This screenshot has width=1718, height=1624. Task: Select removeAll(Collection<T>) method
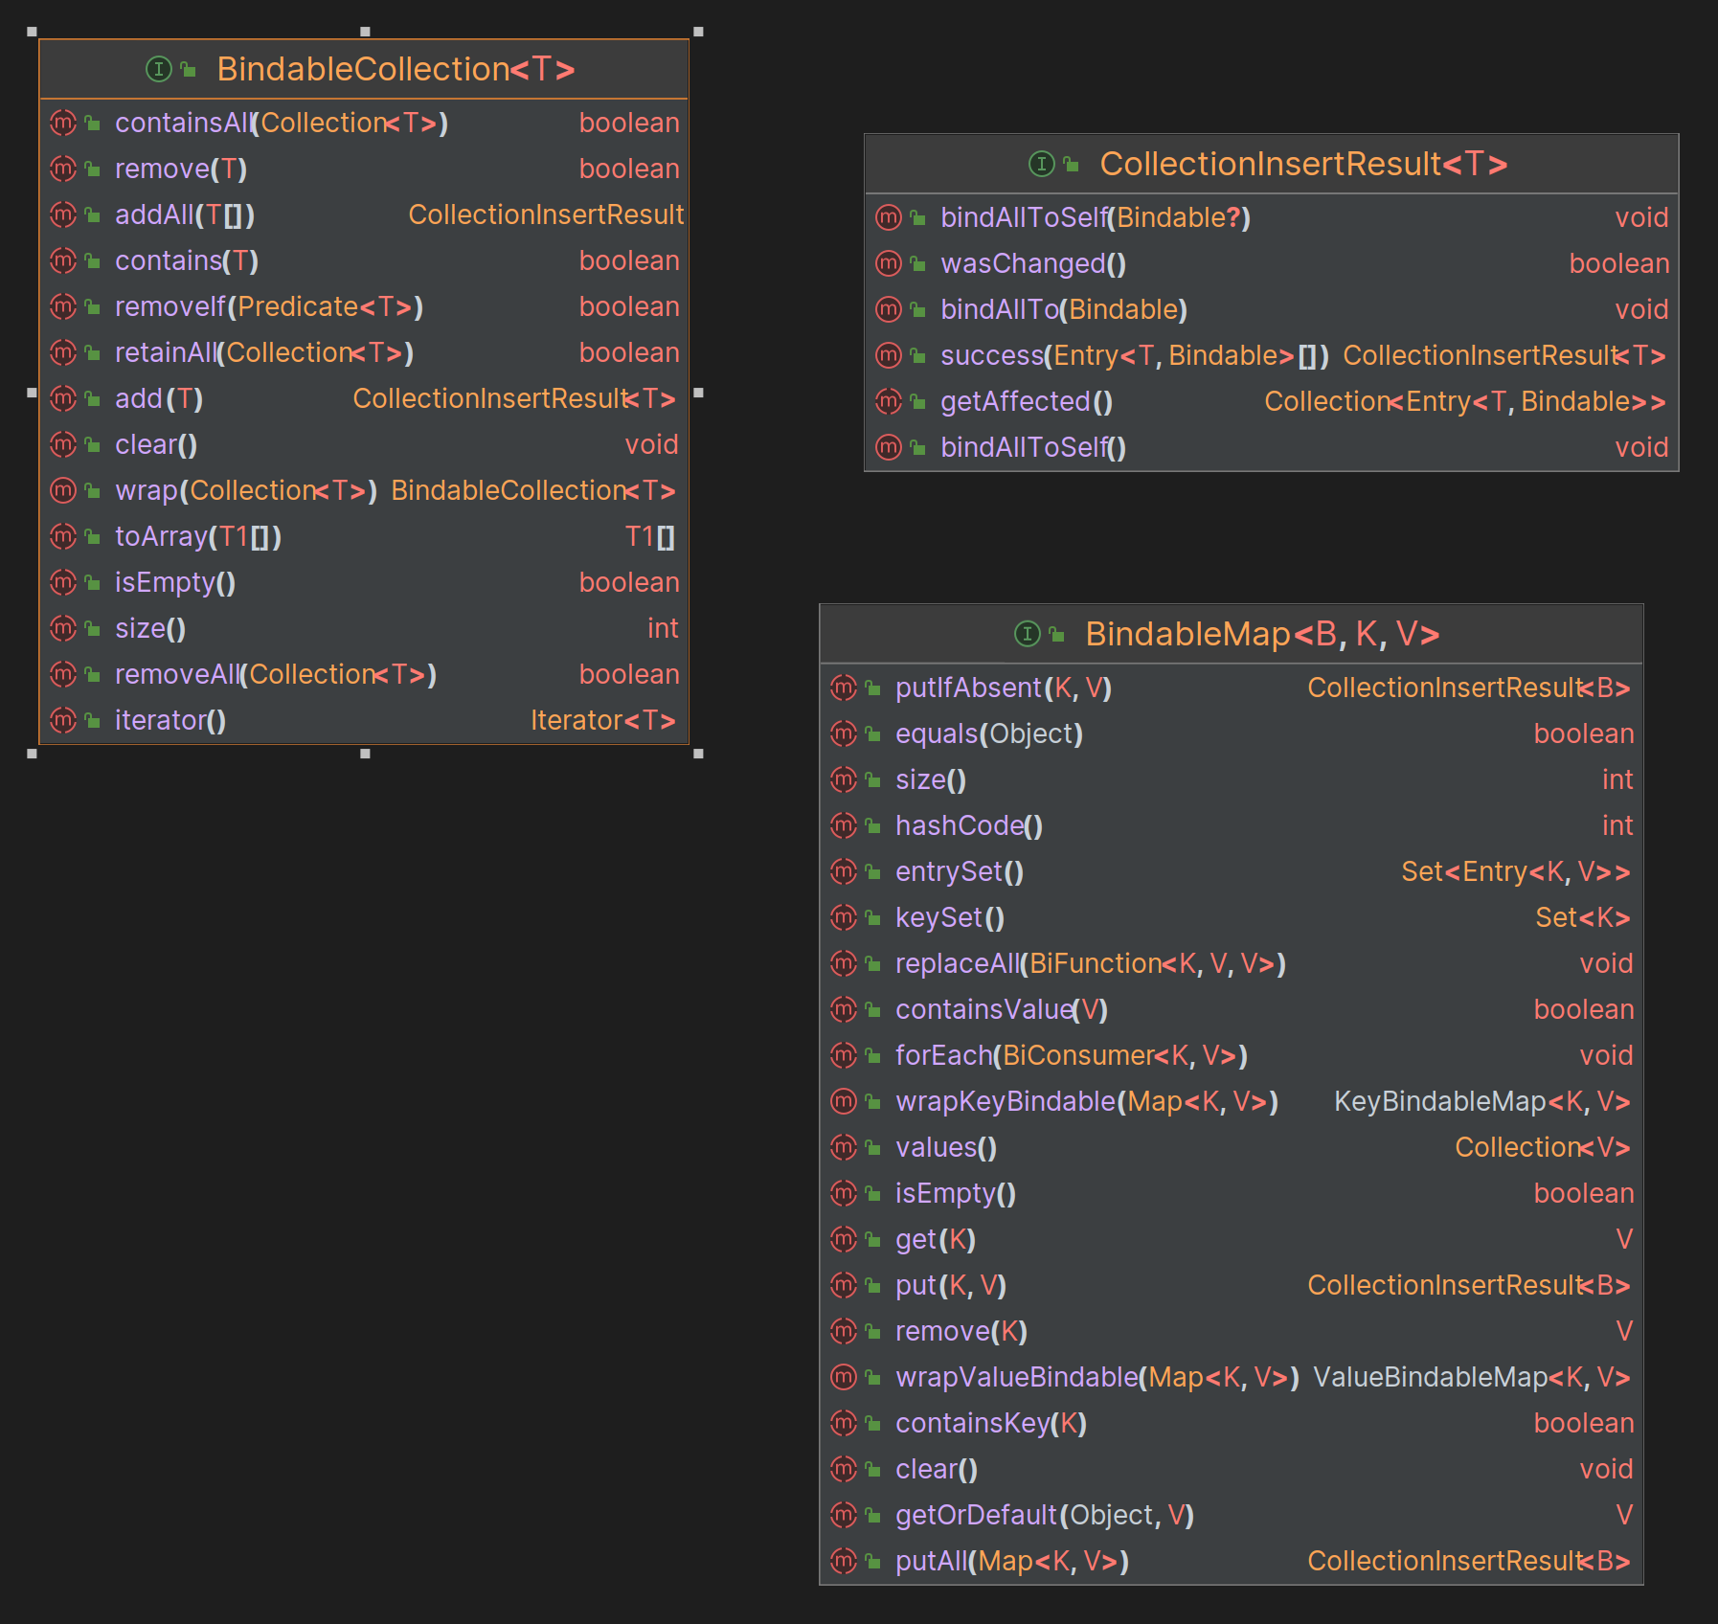[364, 674]
